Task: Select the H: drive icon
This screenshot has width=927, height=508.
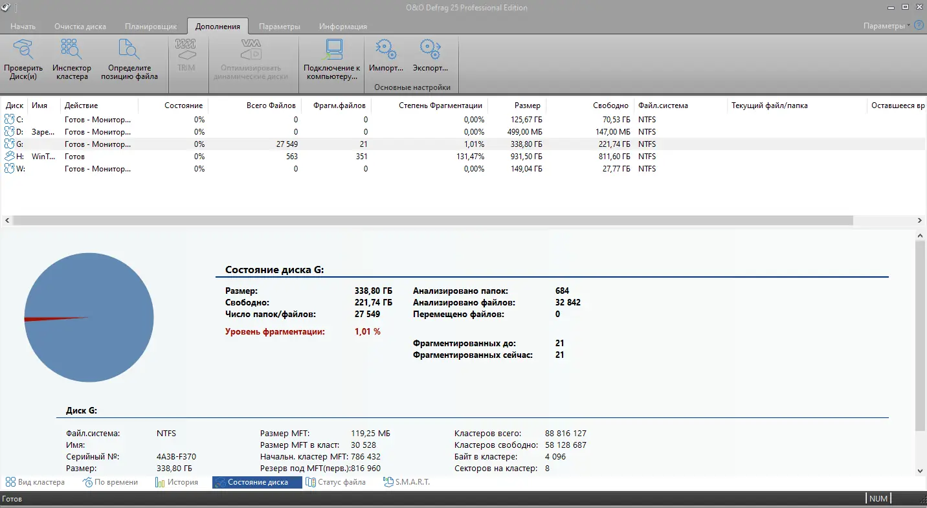Action: point(9,156)
